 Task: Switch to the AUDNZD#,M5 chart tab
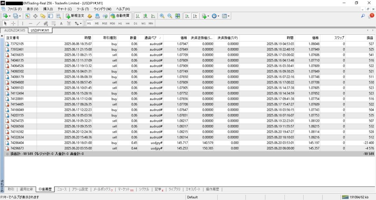point(15,30)
